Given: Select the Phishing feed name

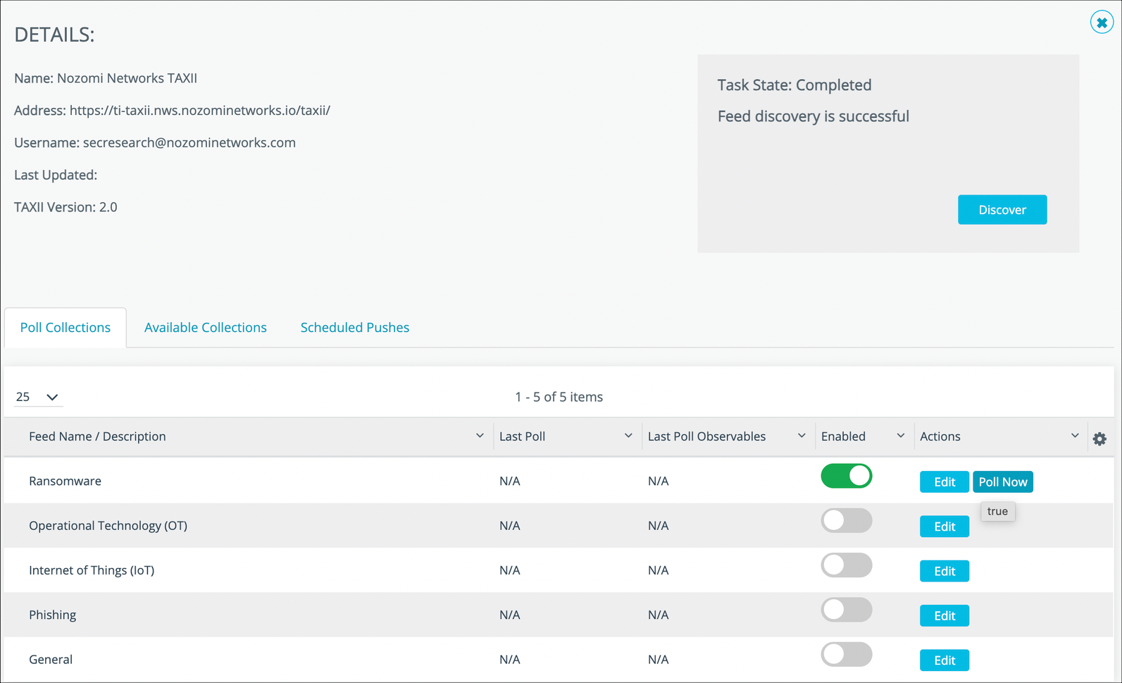Looking at the screenshot, I should point(52,615).
